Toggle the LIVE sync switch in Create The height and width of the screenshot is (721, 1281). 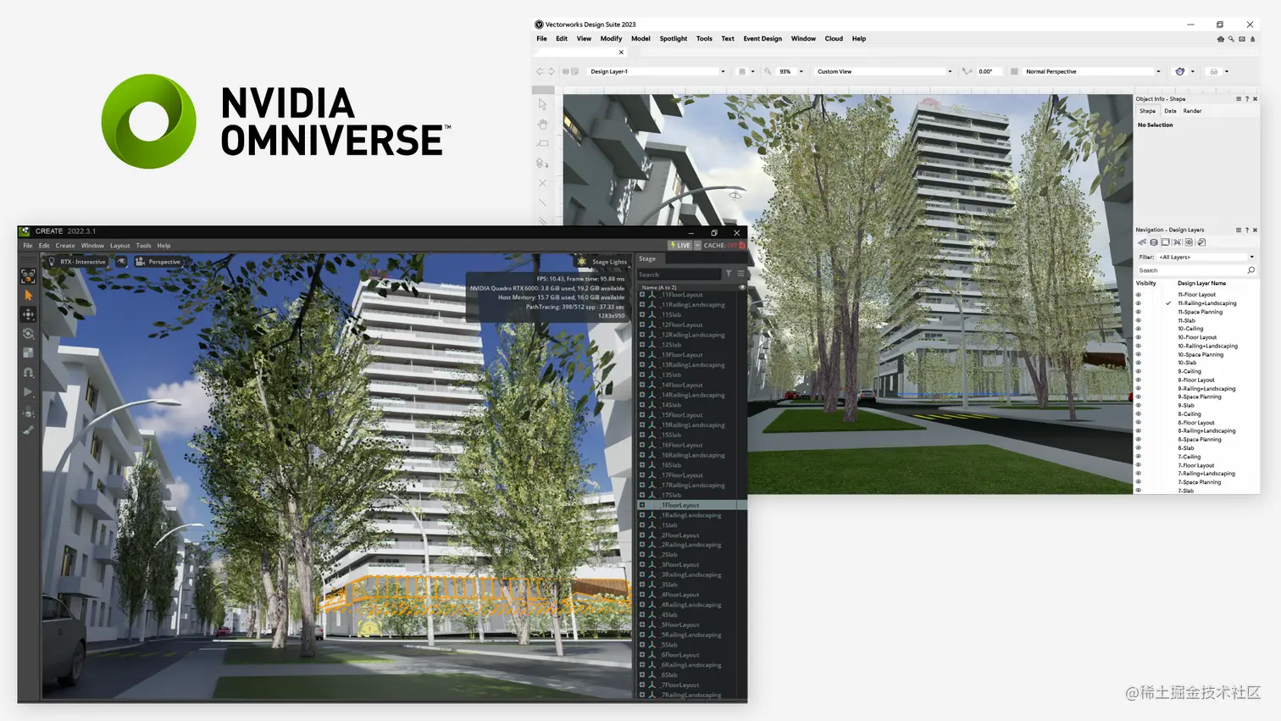(x=680, y=245)
